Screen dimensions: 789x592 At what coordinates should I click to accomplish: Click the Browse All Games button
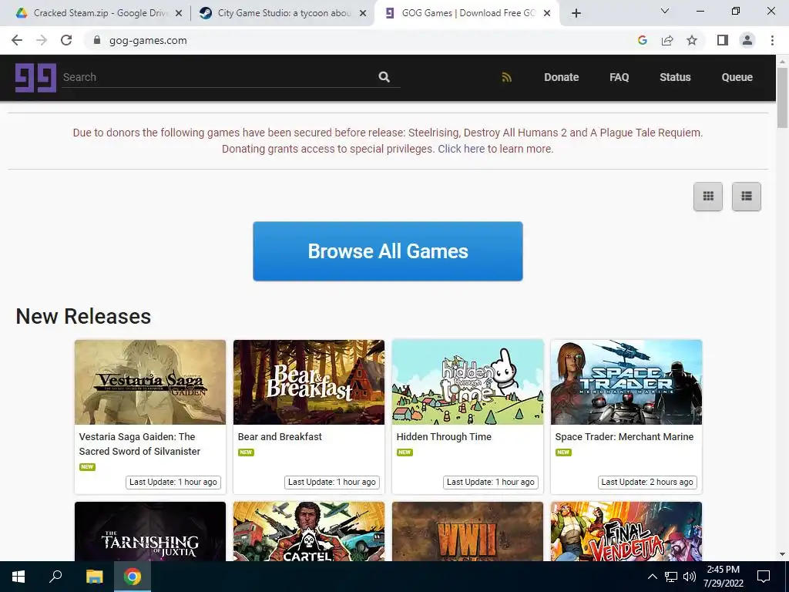click(388, 251)
